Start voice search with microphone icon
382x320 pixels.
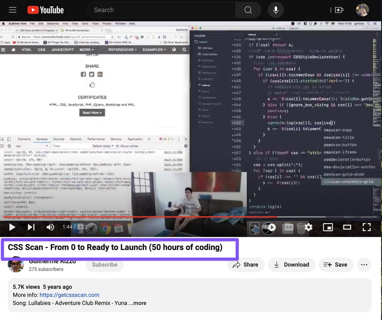276,10
